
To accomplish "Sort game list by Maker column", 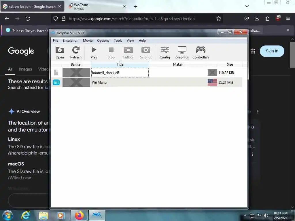I will coord(178,64).
